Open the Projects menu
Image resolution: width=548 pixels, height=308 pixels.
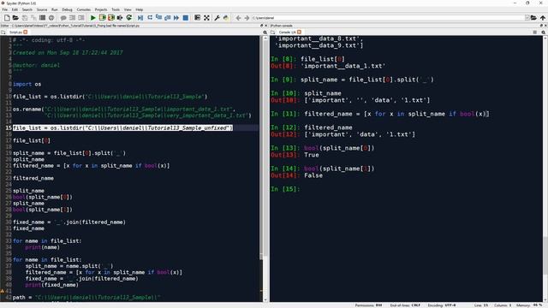coord(101,9)
